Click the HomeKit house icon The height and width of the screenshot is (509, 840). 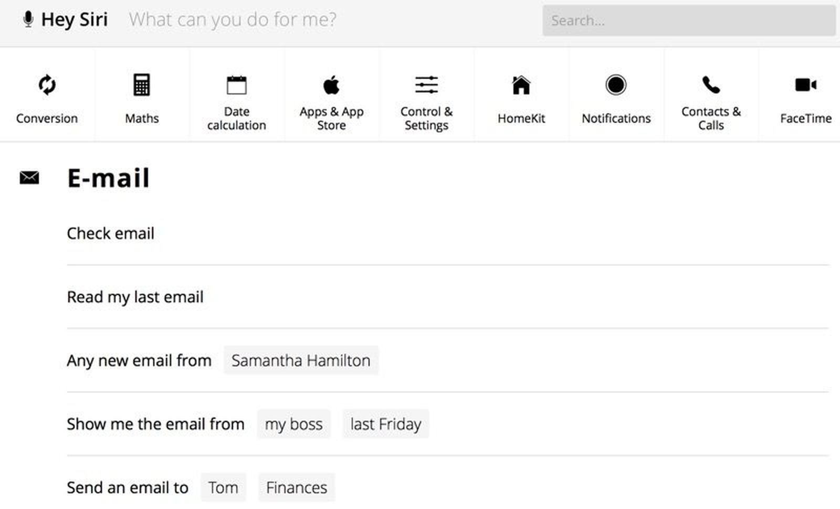521,84
